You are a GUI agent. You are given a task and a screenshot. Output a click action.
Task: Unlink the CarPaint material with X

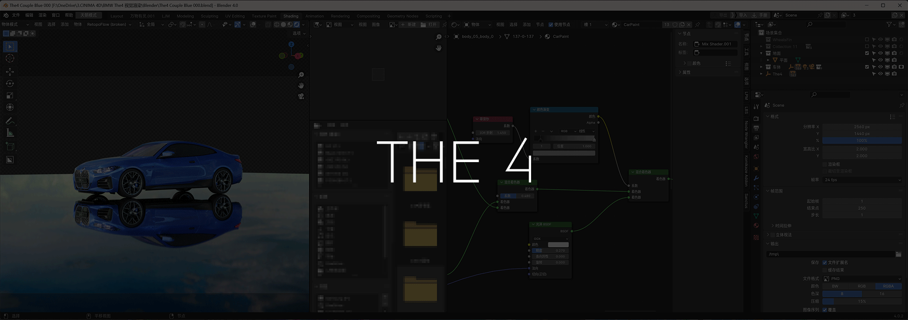point(689,25)
